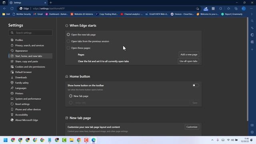Click the address bar URL
This screenshot has width=256, height=144.
(x=49, y=8)
